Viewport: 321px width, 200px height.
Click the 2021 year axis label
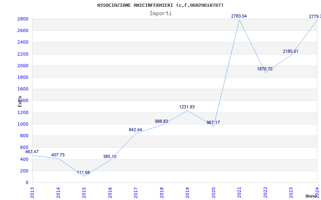tap(239, 193)
